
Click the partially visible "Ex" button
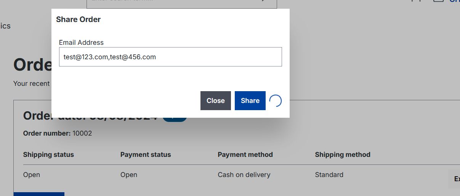(455, 179)
